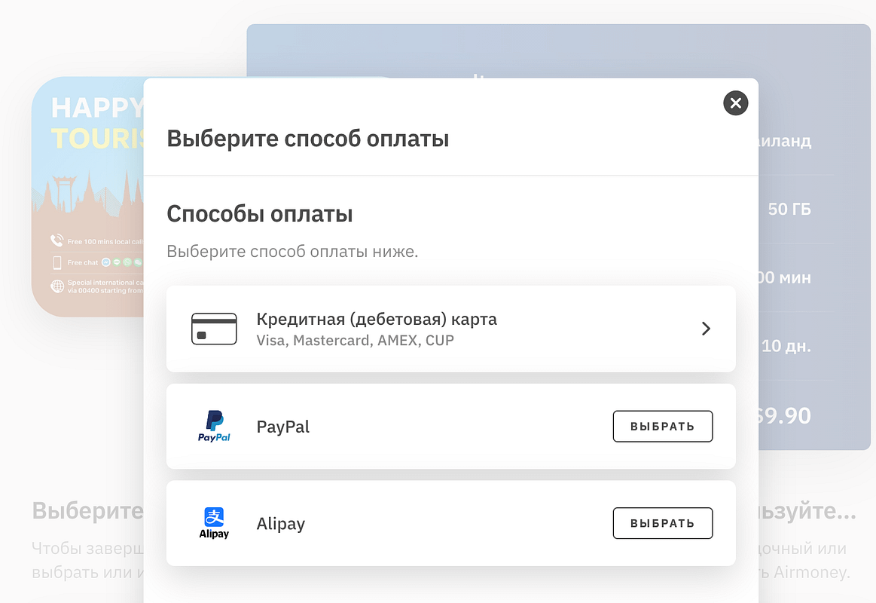Expand the credit card payment option via chevron
The image size is (876, 603).
click(706, 329)
